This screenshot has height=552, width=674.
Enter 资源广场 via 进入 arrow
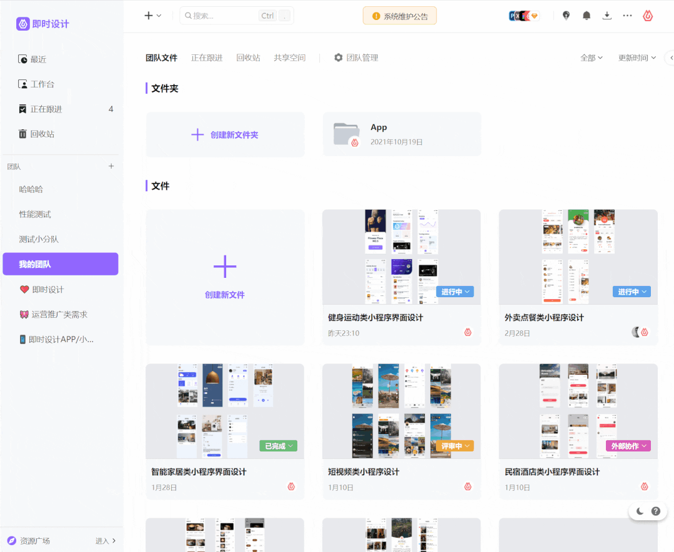(x=106, y=541)
